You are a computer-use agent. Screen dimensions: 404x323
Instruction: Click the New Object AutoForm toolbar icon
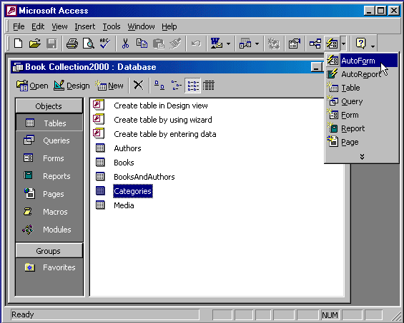pos(332,43)
